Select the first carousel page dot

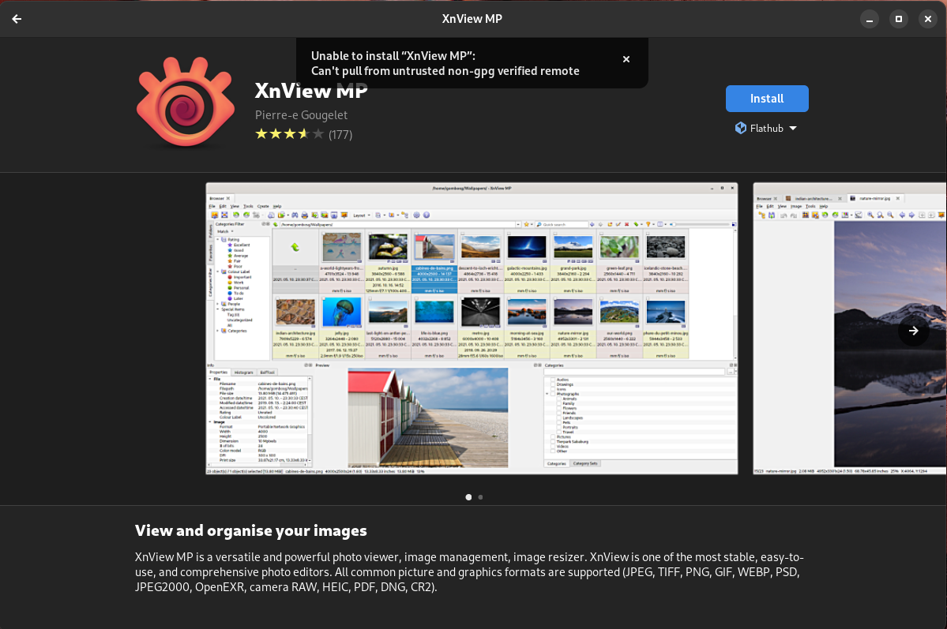(x=468, y=497)
